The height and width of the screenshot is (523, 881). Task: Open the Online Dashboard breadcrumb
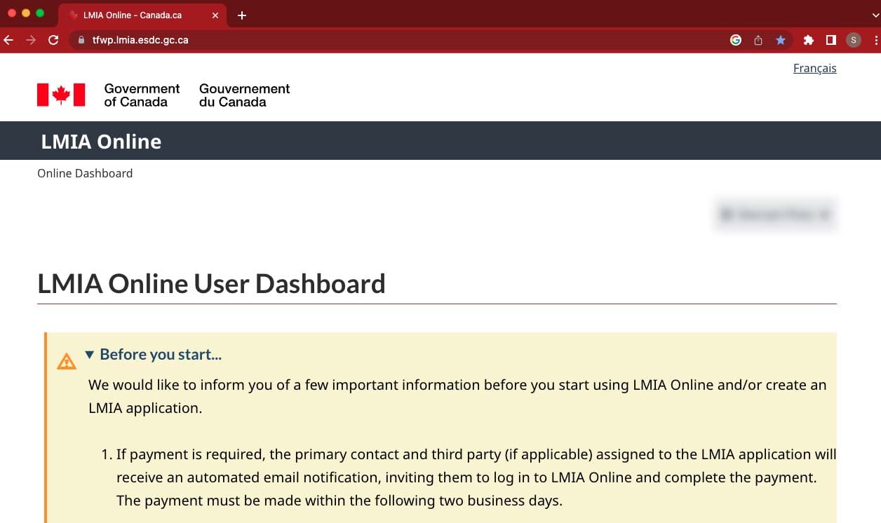(85, 173)
